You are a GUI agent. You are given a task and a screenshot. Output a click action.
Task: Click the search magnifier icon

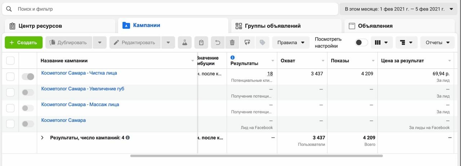(9, 9)
